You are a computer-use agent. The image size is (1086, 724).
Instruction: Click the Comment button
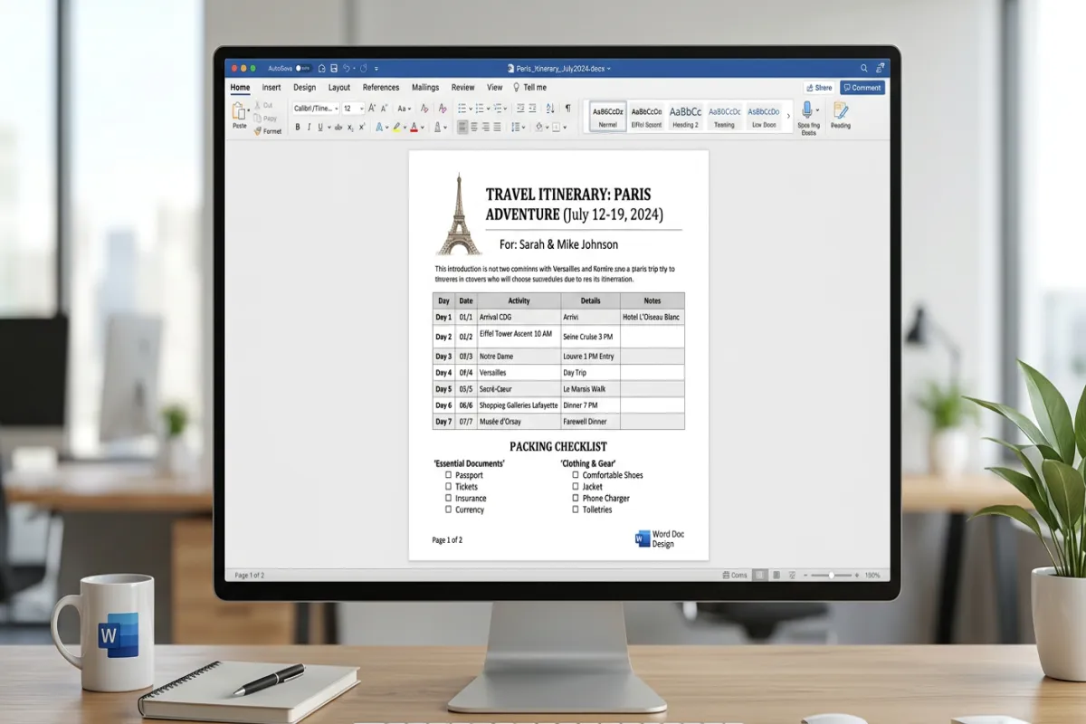point(862,87)
